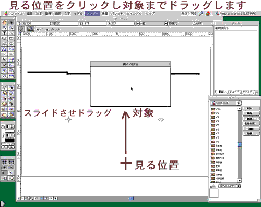This screenshot has width=261, height=207.
Task: Pick the Ellipse drawing tool
Action: coord(11,43)
